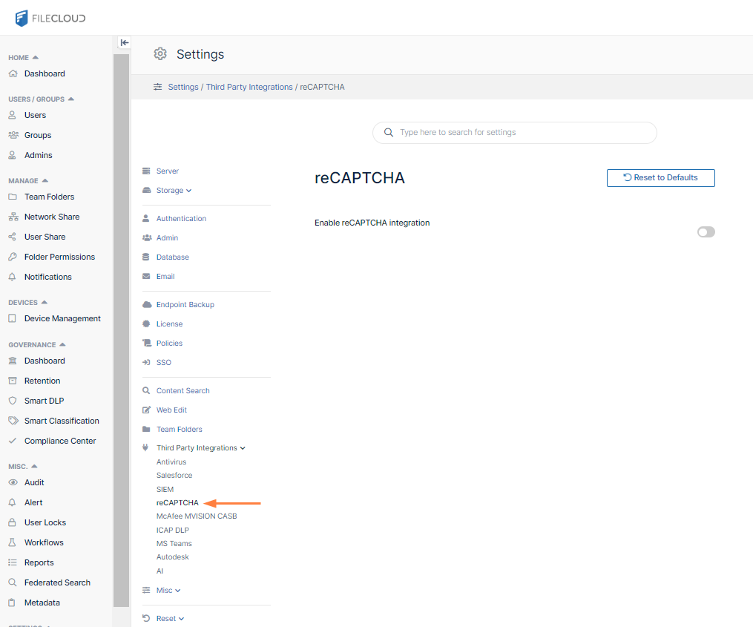Expand the Storage settings section

coord(174,190)
